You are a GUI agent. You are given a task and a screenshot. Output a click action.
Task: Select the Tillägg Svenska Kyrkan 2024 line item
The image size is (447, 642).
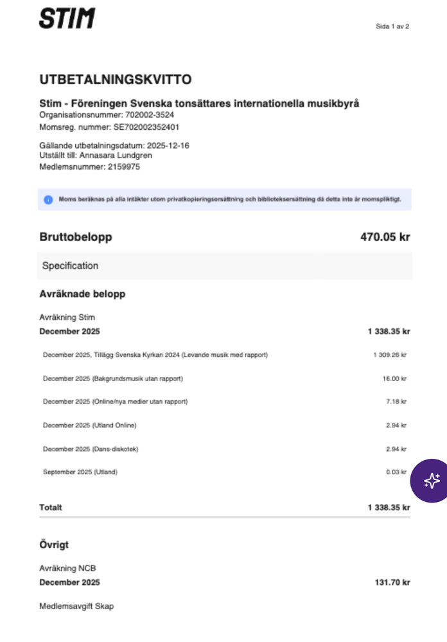pos(156,354)
